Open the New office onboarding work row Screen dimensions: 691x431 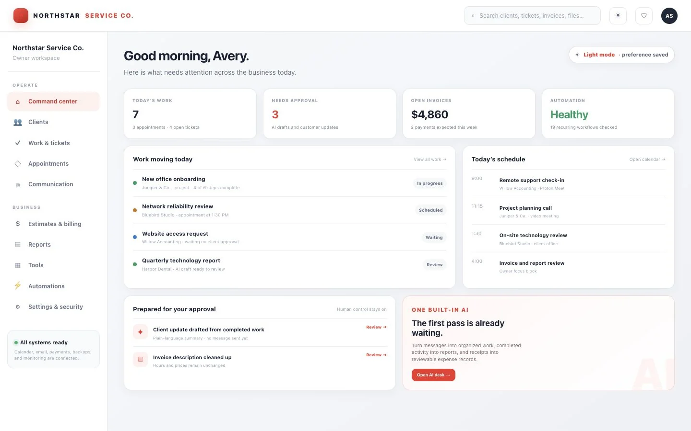(x=290, y=183)
